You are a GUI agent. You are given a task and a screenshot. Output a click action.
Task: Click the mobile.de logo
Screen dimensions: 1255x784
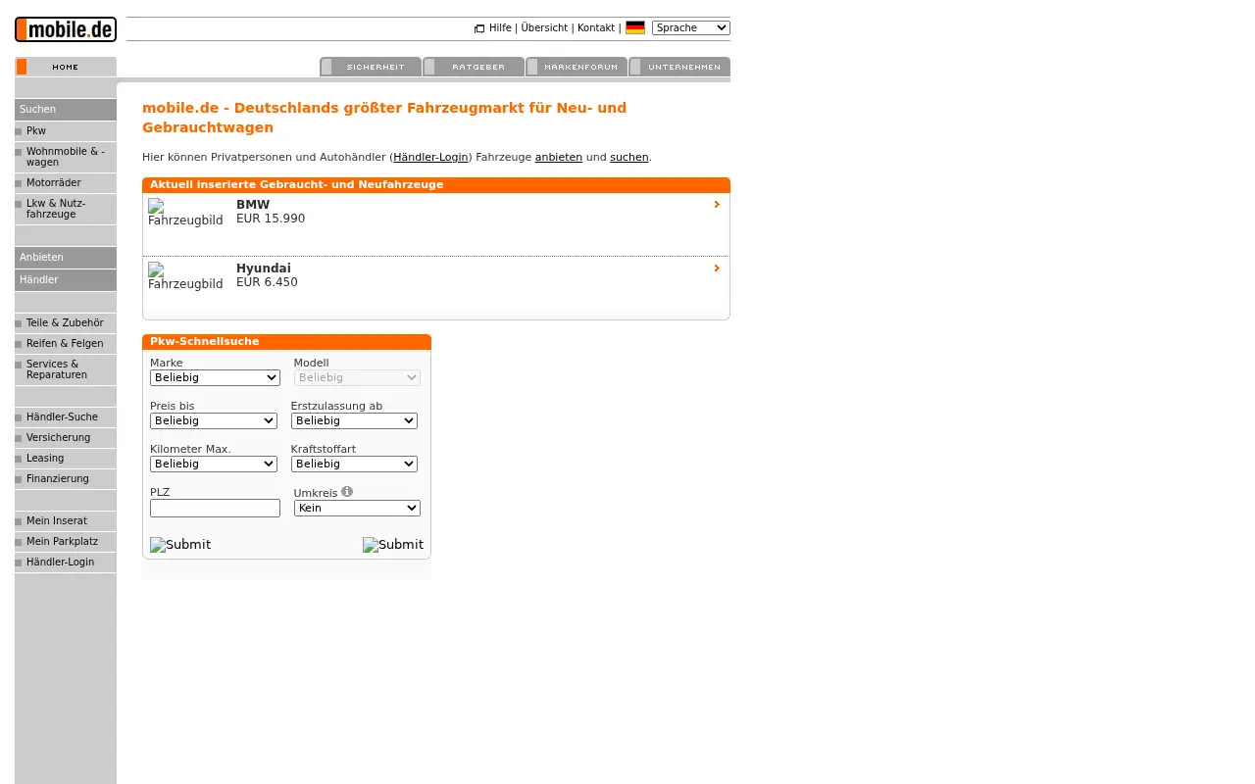click(x=66, y=29)
